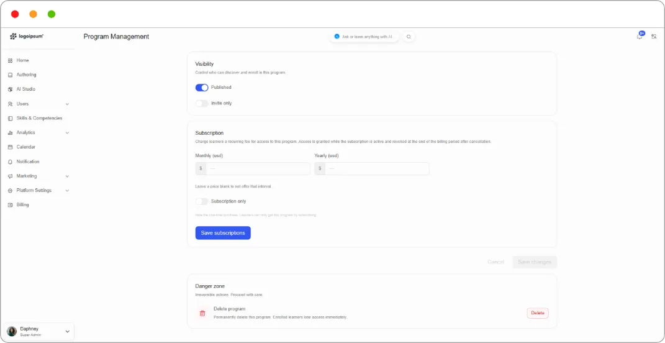Viewport: 665px width, 343px height.
Task: Click the Notification bell icon in sidebar
Action: click(x=10, y=162)
